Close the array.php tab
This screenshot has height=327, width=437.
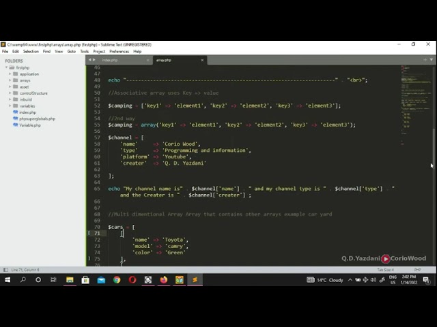(202, 60)
